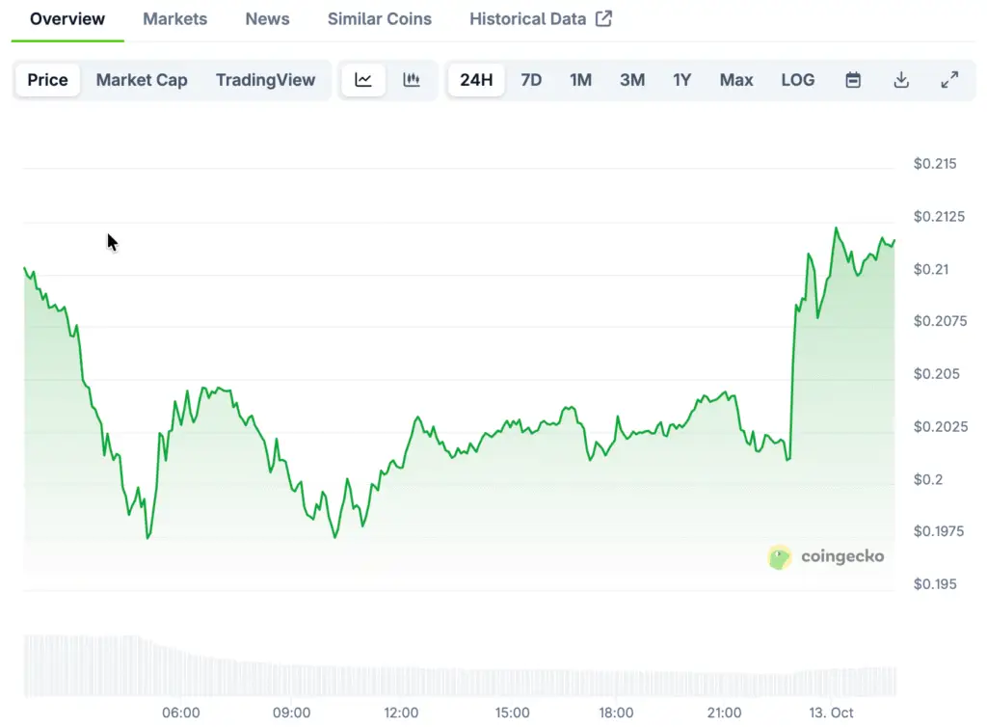
Task: Switch chart to Market Cap
Action: point(142,80)
